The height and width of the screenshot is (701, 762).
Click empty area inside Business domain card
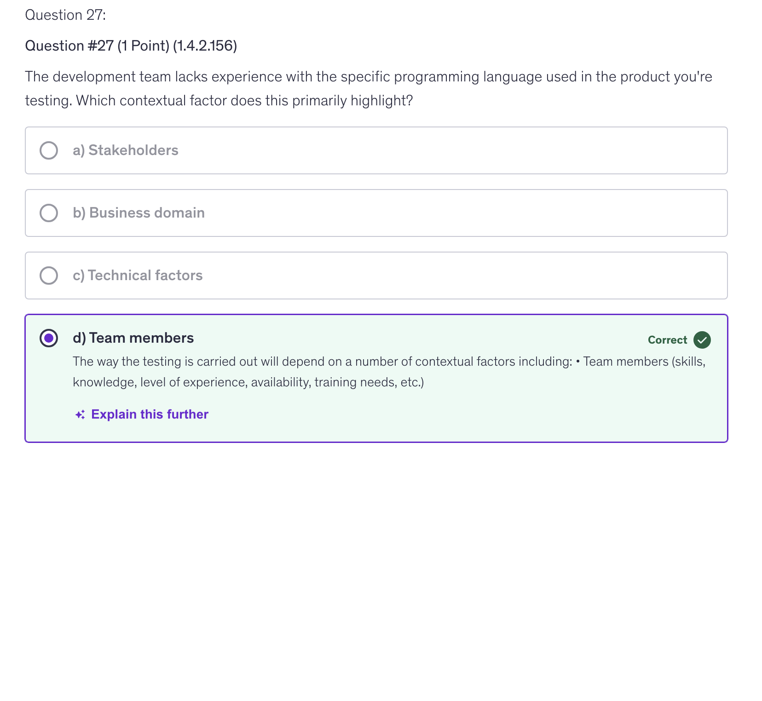(460, 213)
